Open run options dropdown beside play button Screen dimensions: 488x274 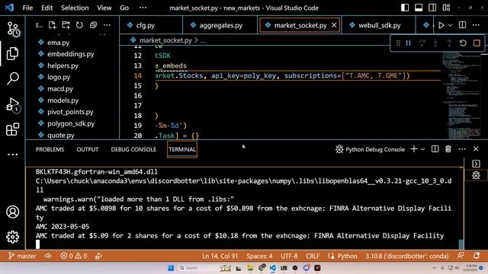pos(450,25)
